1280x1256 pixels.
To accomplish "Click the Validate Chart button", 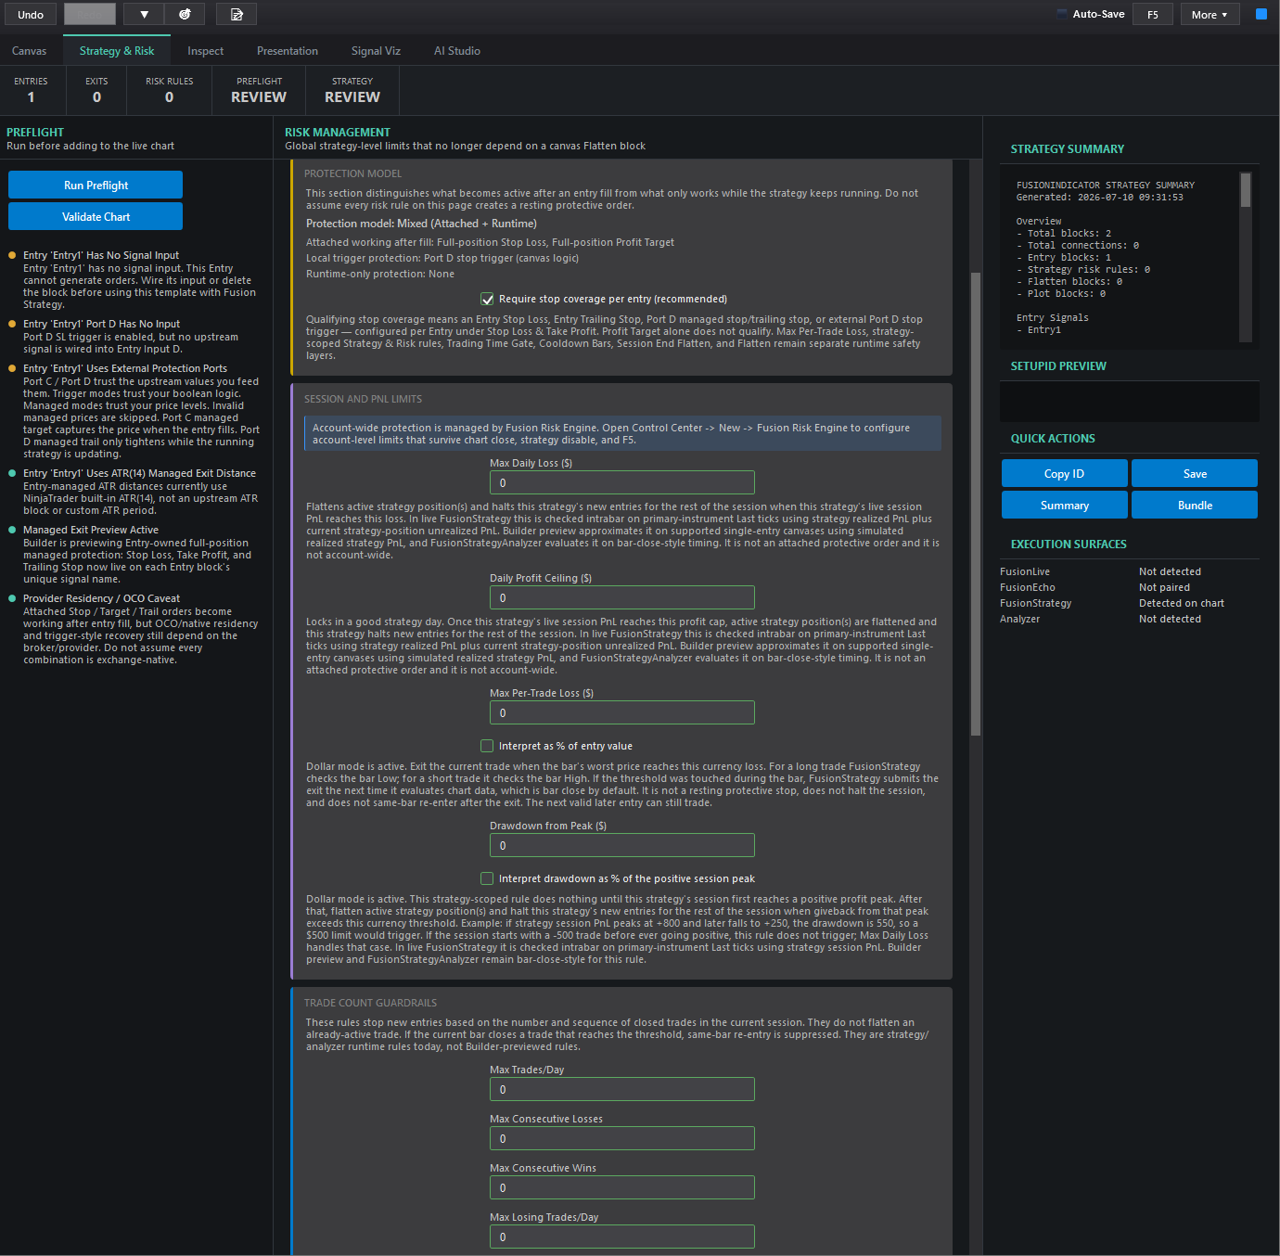I will (96, 216).
